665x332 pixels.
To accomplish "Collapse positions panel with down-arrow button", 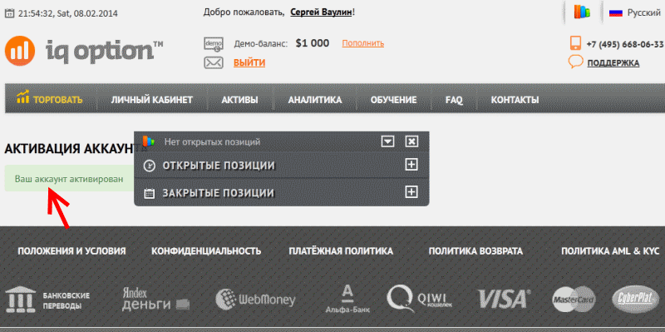I will pos(387,141).
